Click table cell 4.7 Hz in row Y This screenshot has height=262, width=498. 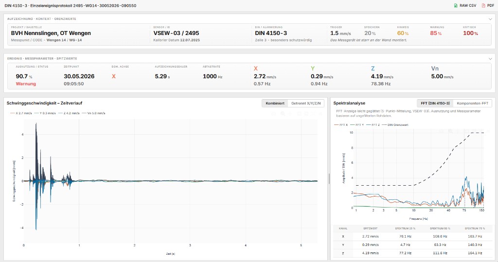pyautogui.click(x=405, y=245)
